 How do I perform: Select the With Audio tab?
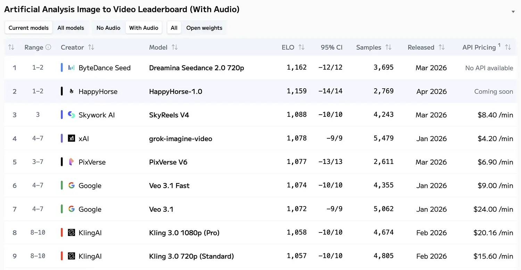point(144,28)
